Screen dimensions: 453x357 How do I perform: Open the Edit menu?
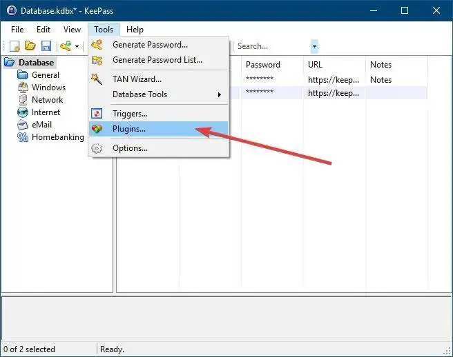[44, 30]
